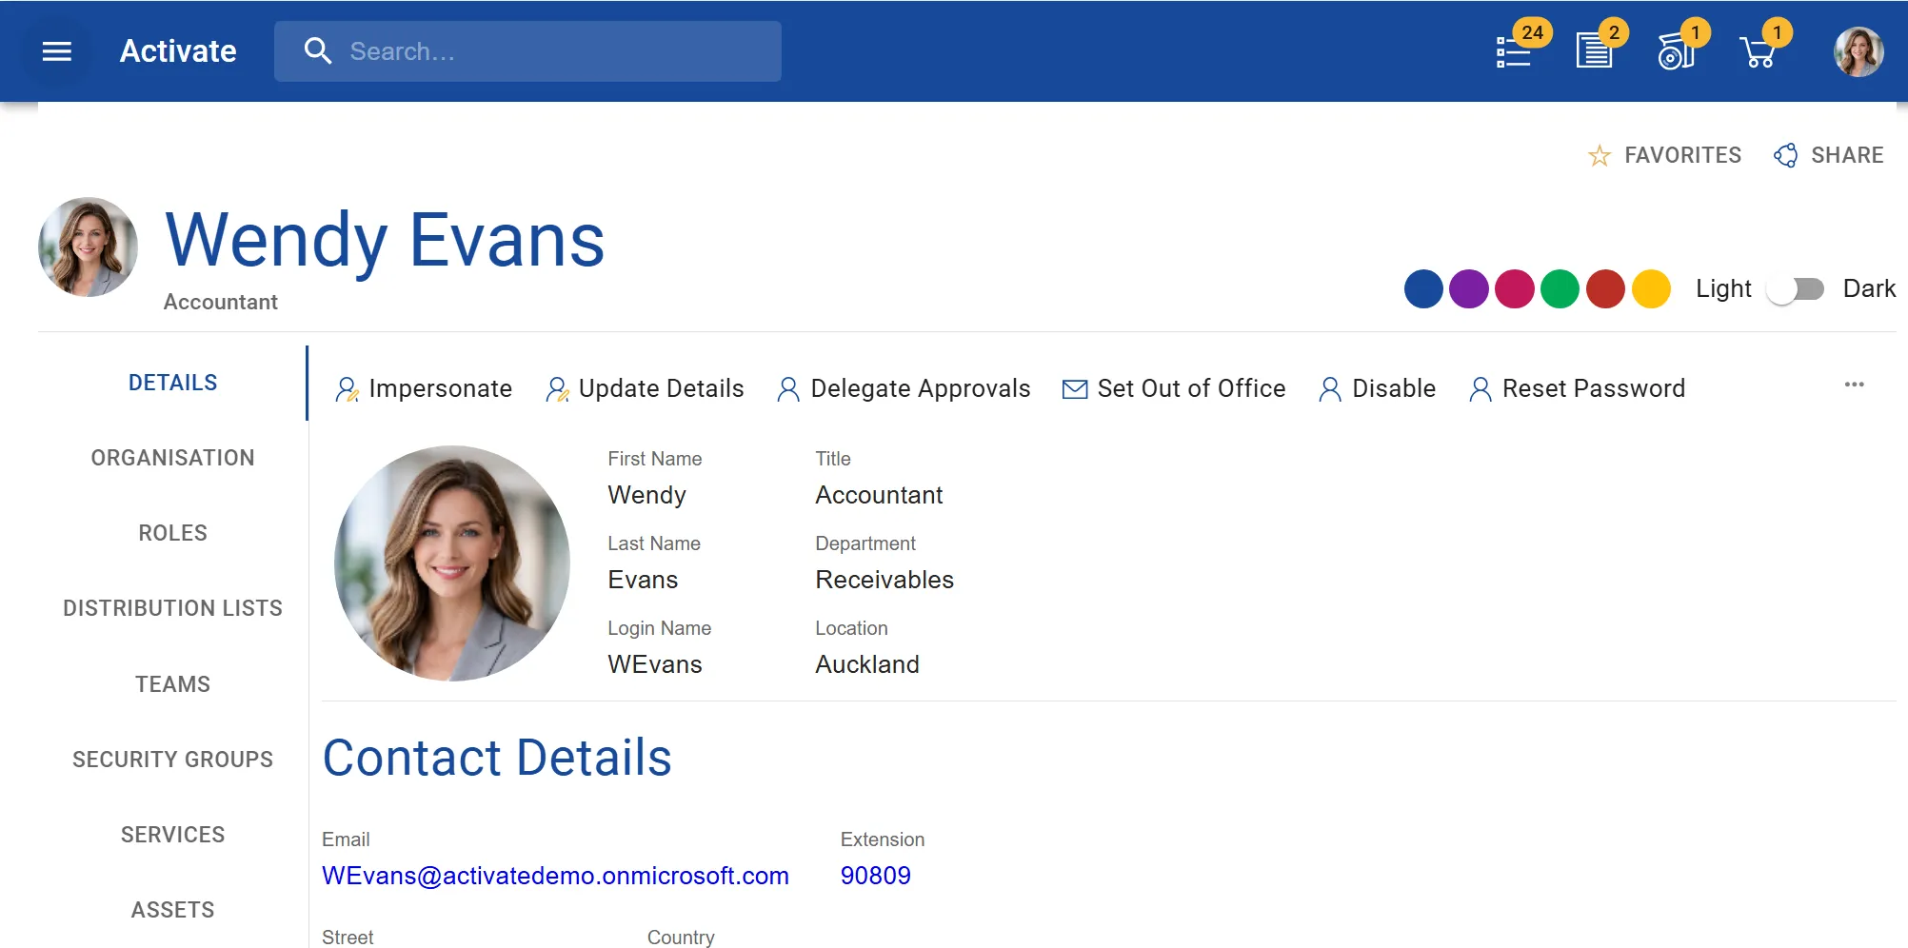1908x948 pixels.
Task: Click the search magnifier icon
Action: coord(317,51)
